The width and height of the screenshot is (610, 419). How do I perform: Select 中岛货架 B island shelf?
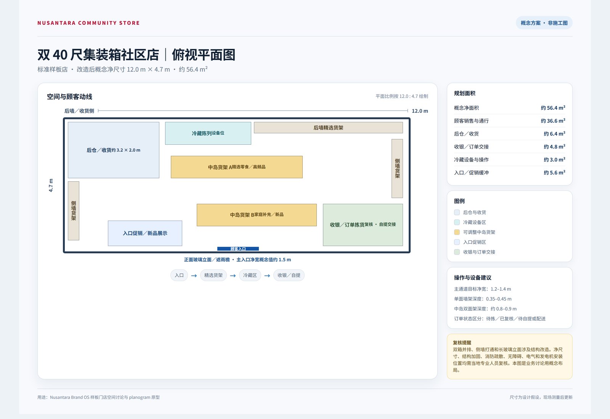pyautogui.click(x=257, y=215)
